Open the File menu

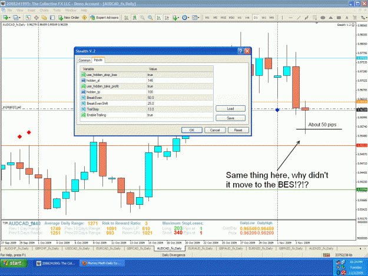tap(9, 11)
